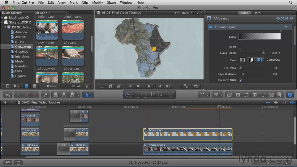Enter full screen playback
Viewport: 297px width, 167px height.
coord(186,86)
